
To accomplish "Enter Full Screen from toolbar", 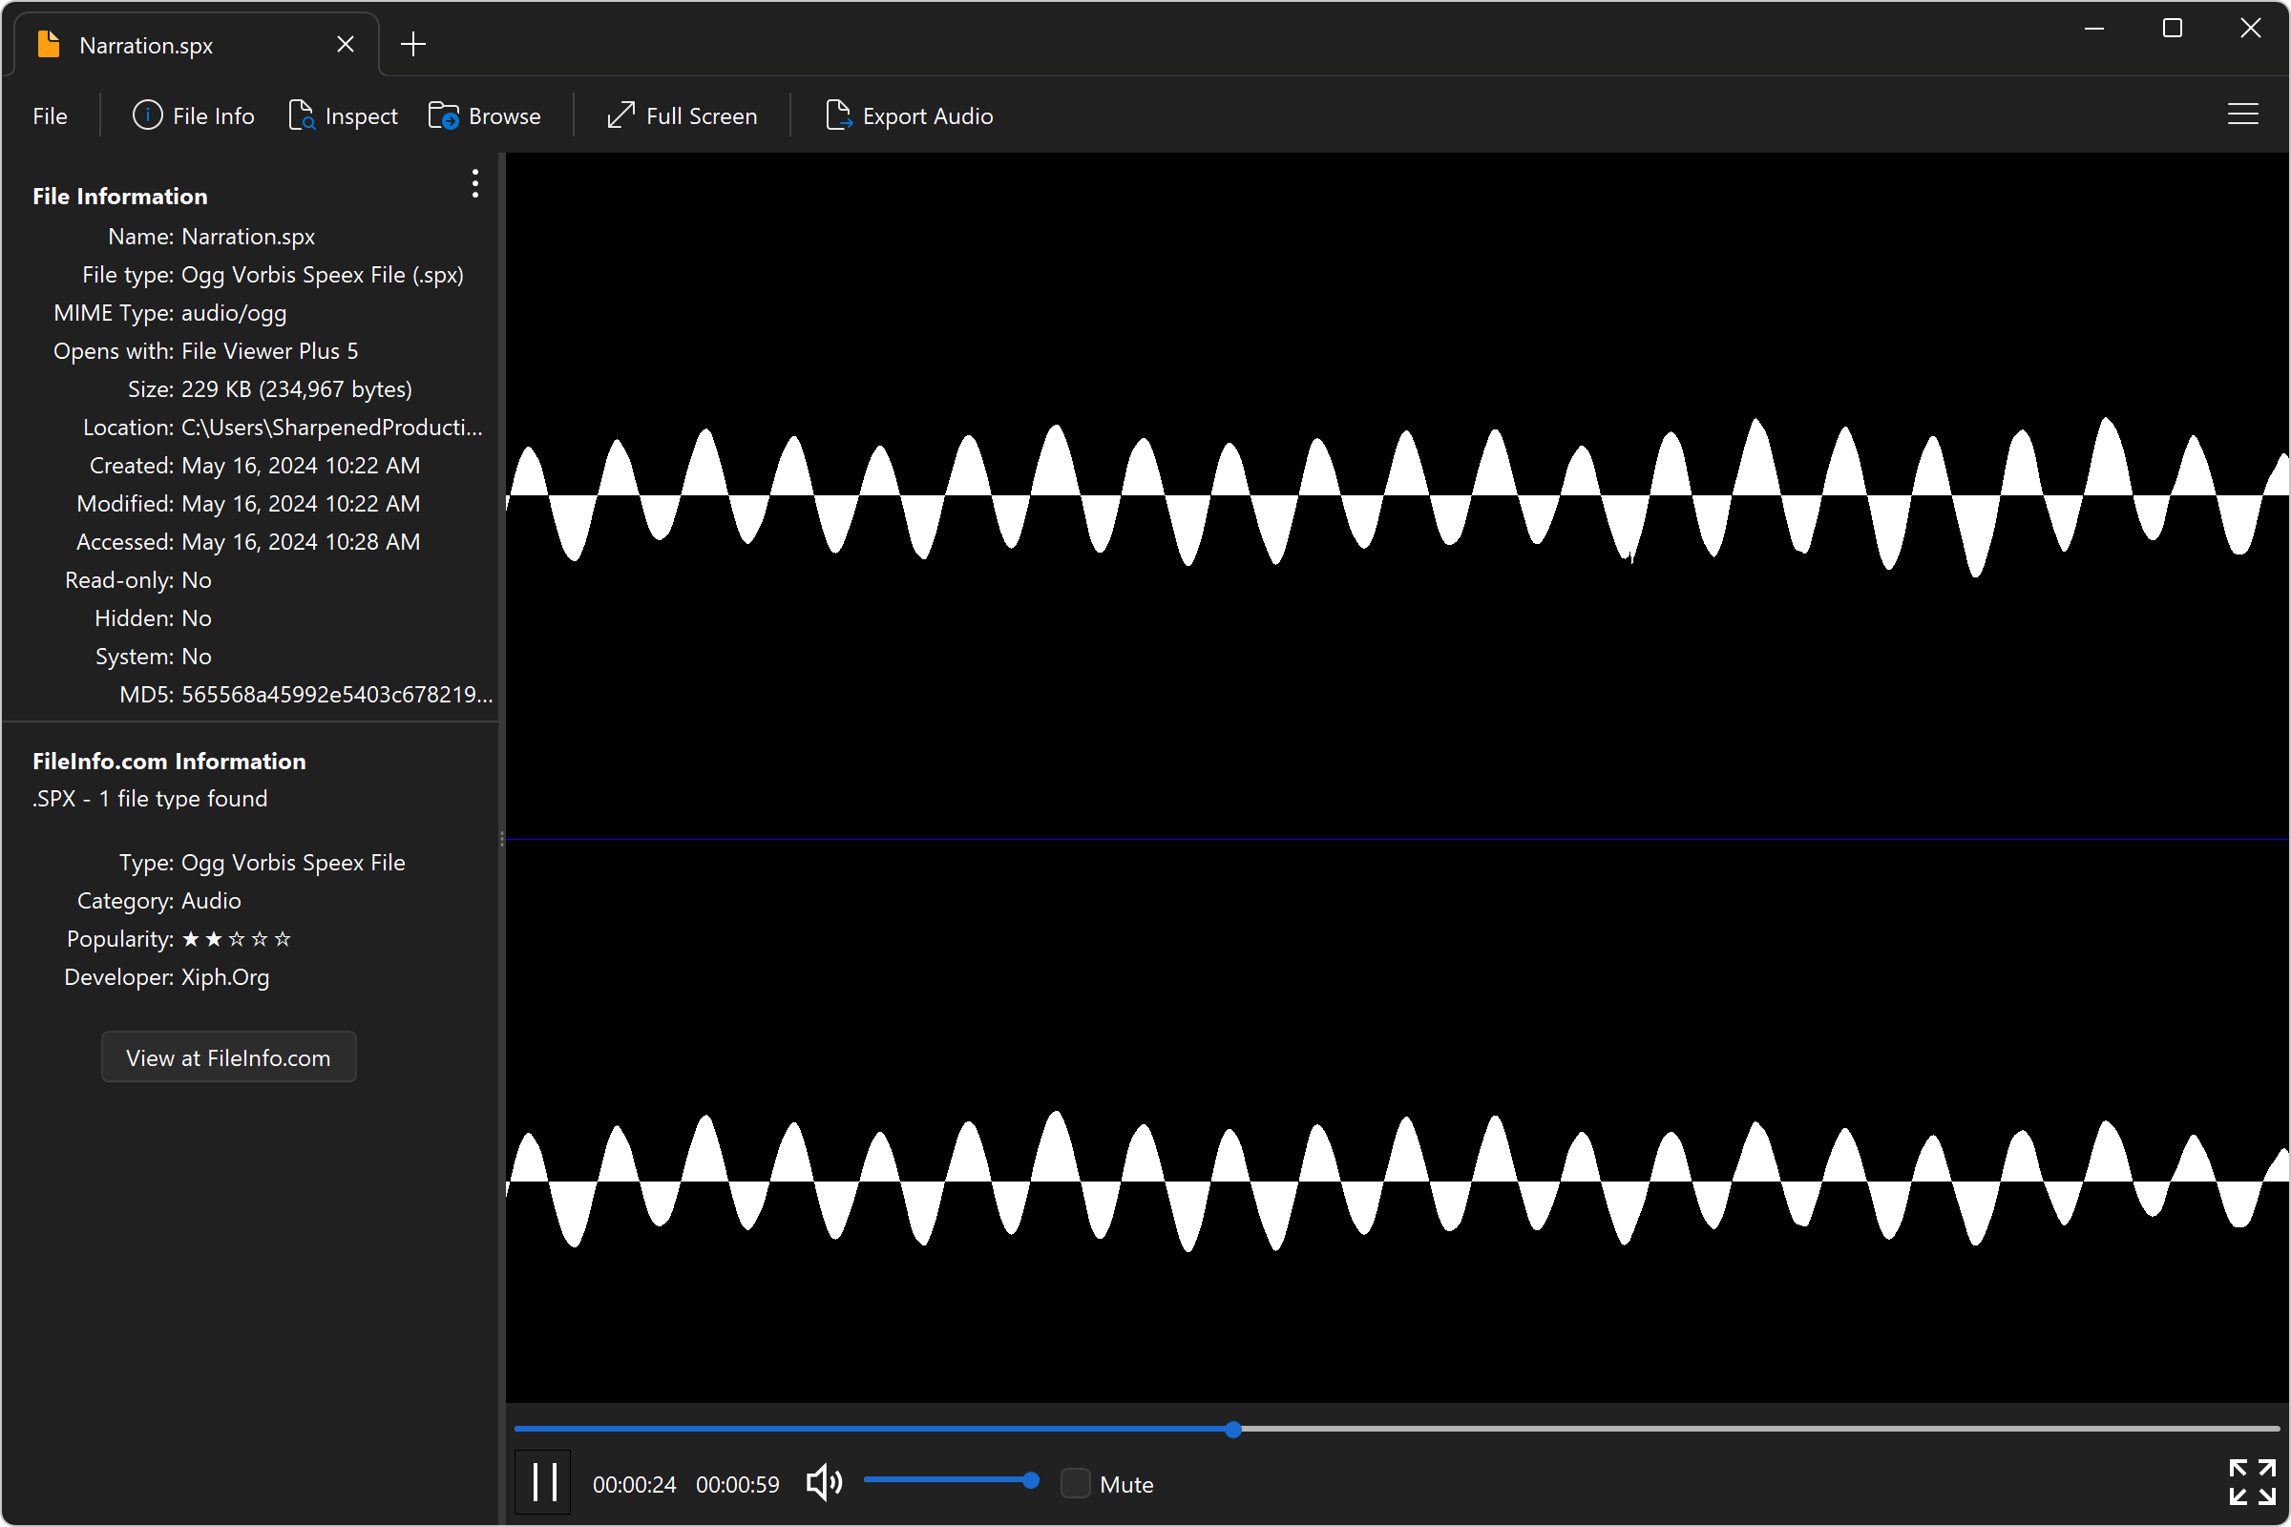I will tap(682, 115).
